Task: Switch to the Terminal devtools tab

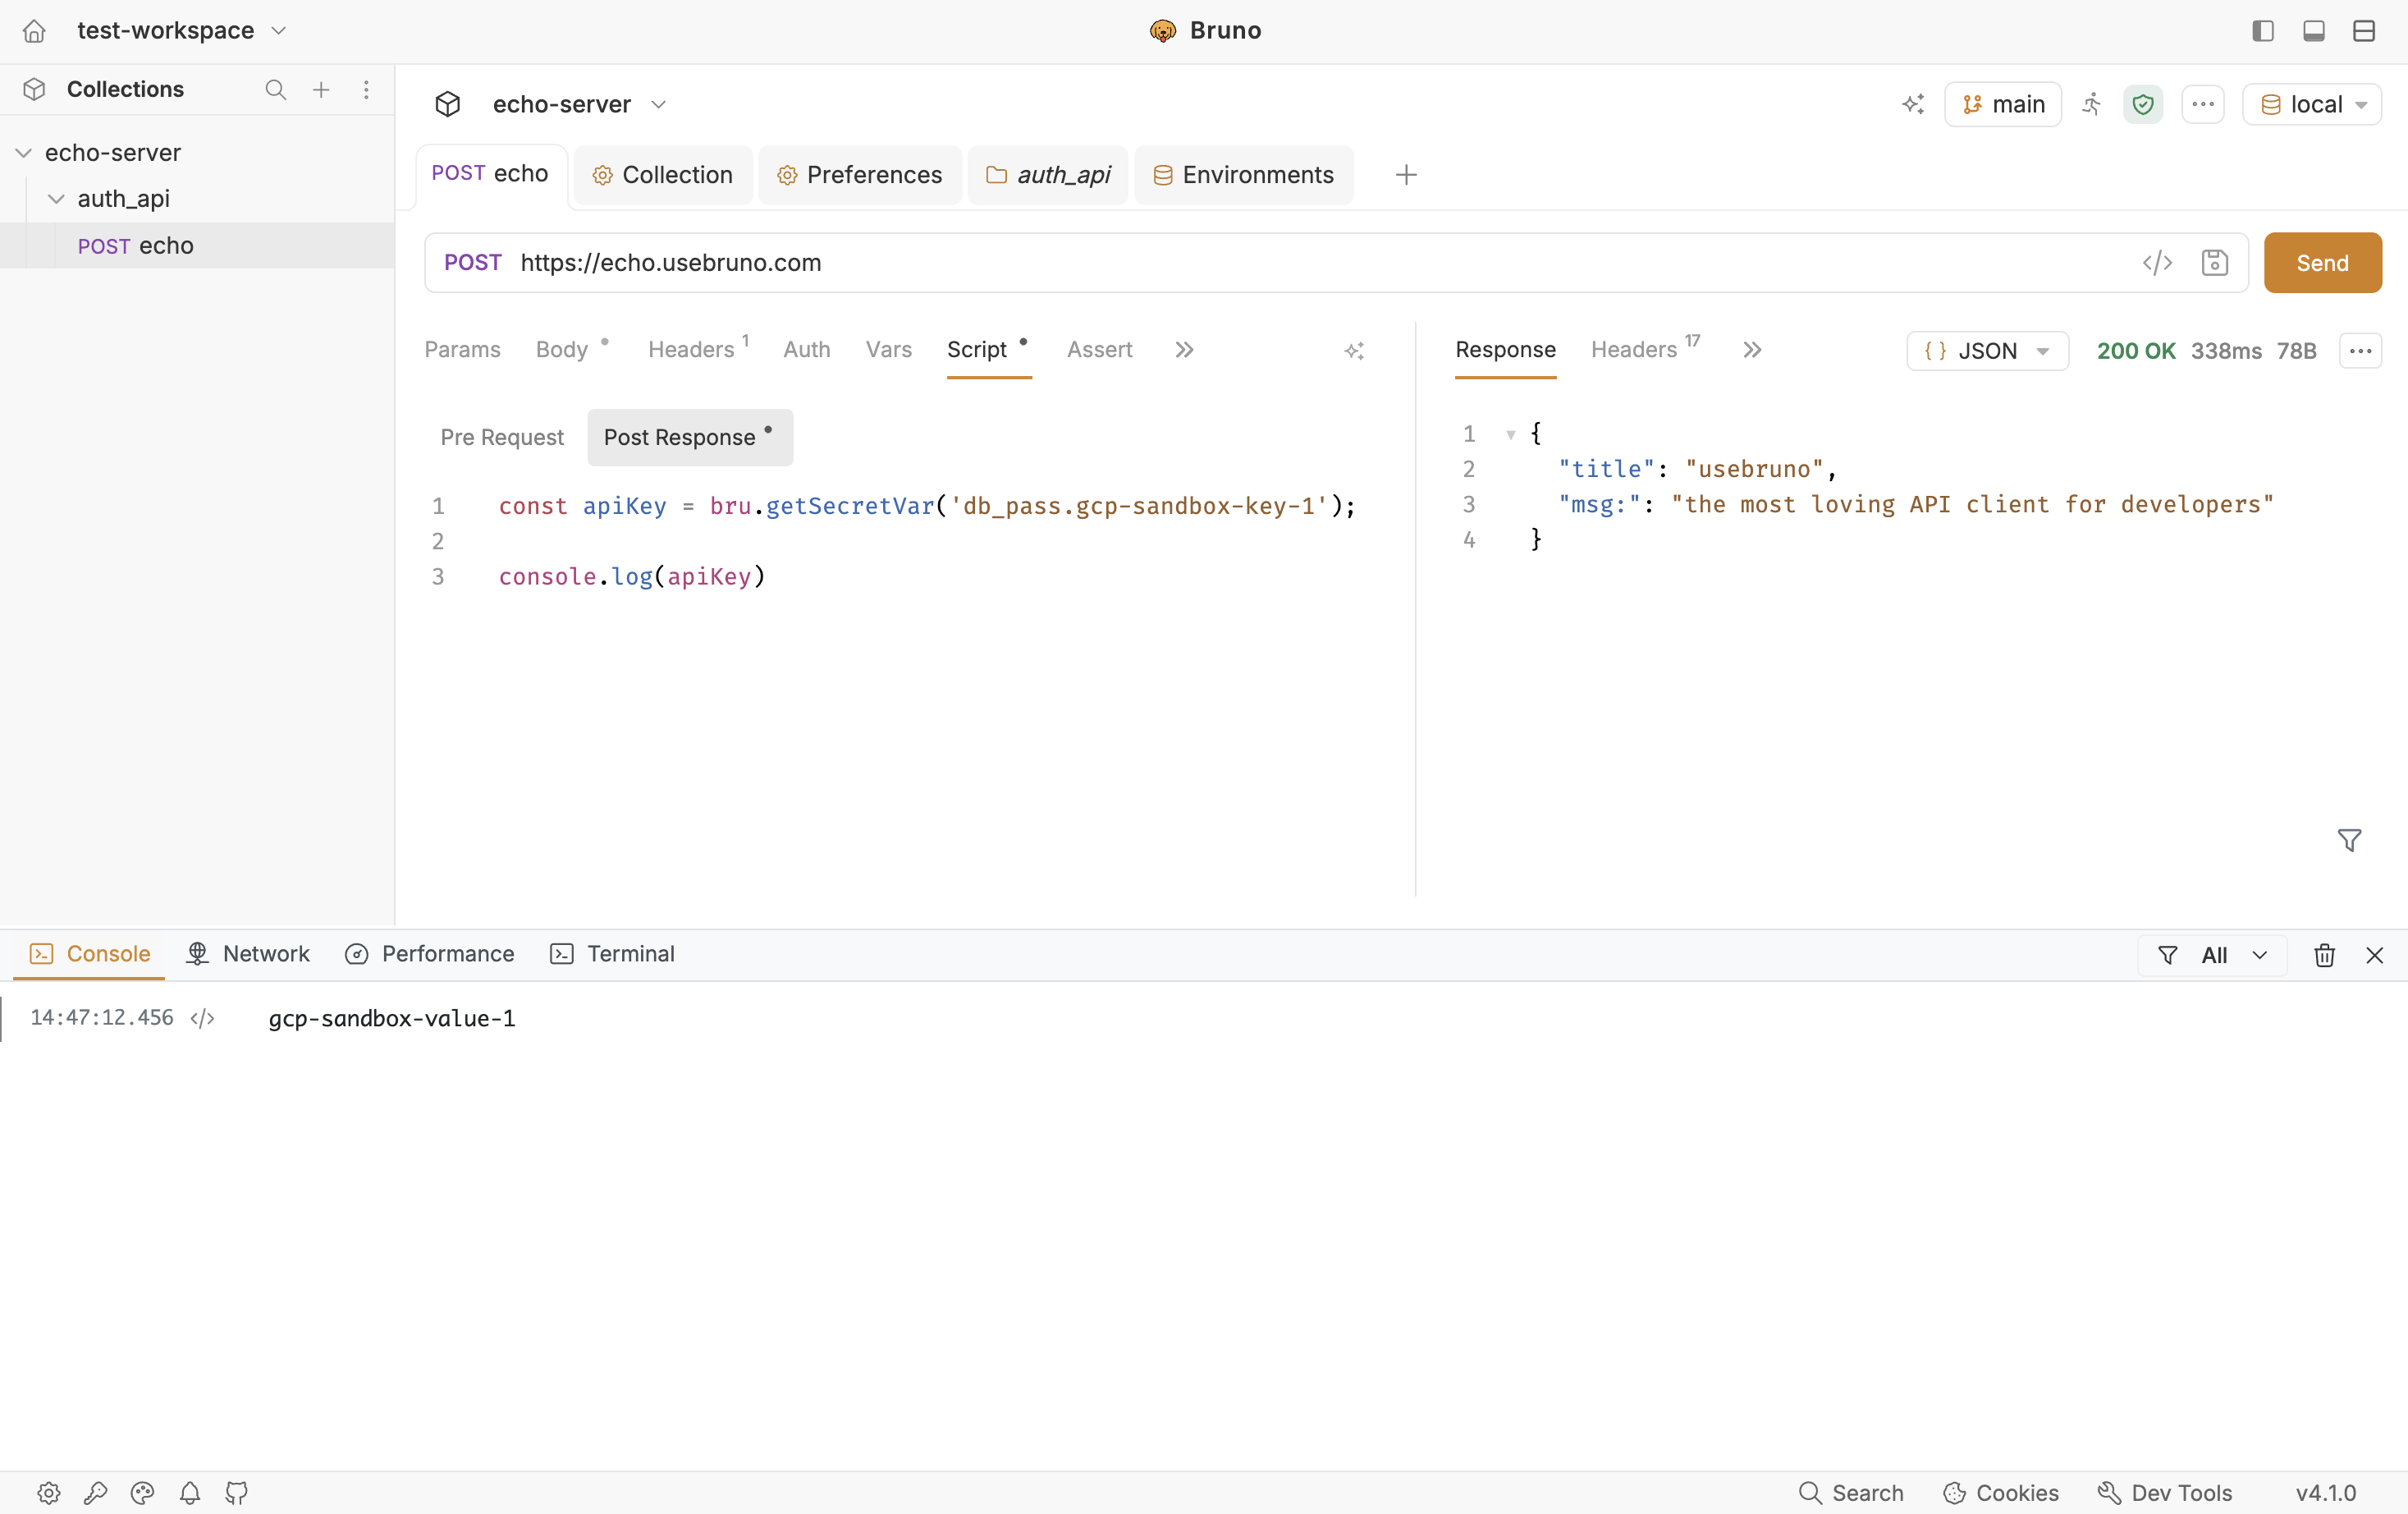Action: point(612,955)
